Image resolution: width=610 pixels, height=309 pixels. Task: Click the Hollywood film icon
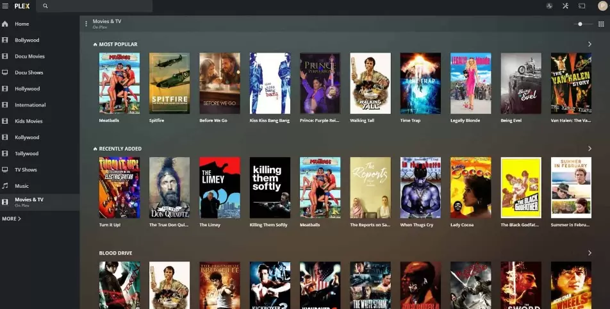[x=5, y=88]
